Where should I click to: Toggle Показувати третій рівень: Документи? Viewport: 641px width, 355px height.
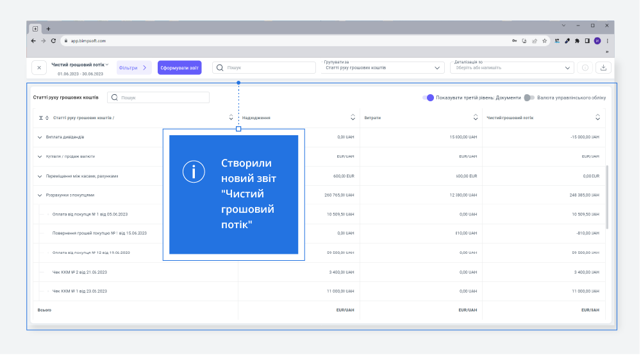[x=428, y=97]
